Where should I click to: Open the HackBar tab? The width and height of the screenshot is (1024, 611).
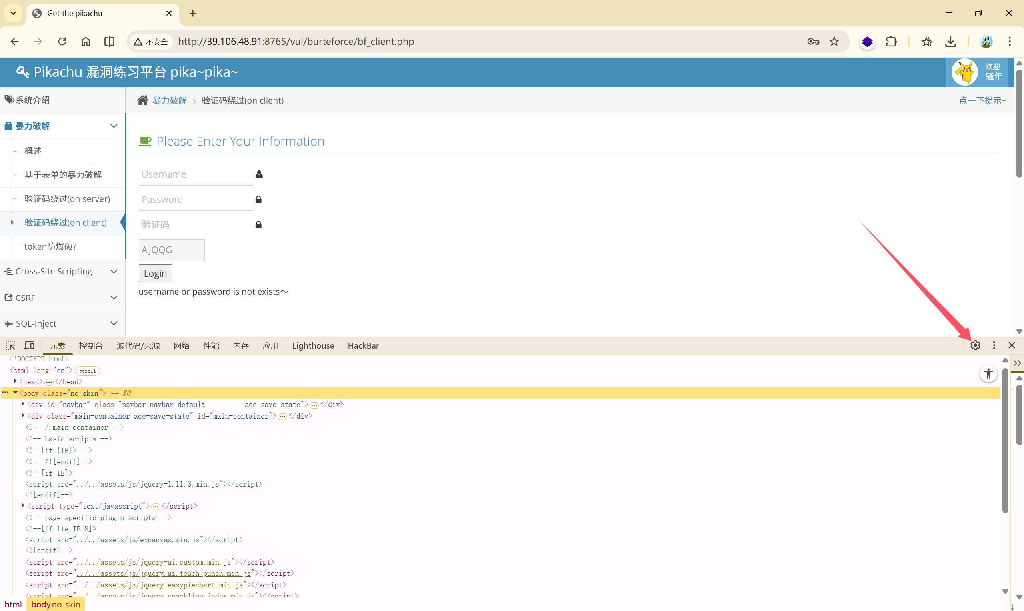tap(363, 346)
